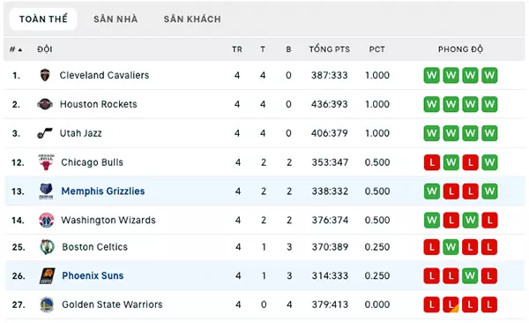
Task: Click the Memphis Grizzlies logo icon
Action: [46, 192]
